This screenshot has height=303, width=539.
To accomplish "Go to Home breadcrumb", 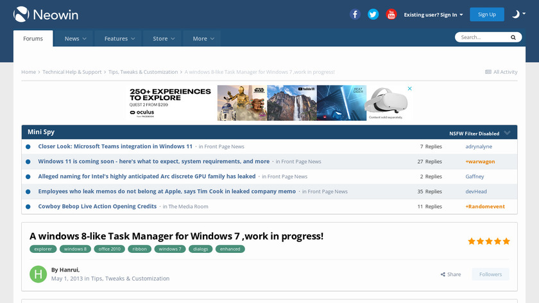I will click(28, 72).
